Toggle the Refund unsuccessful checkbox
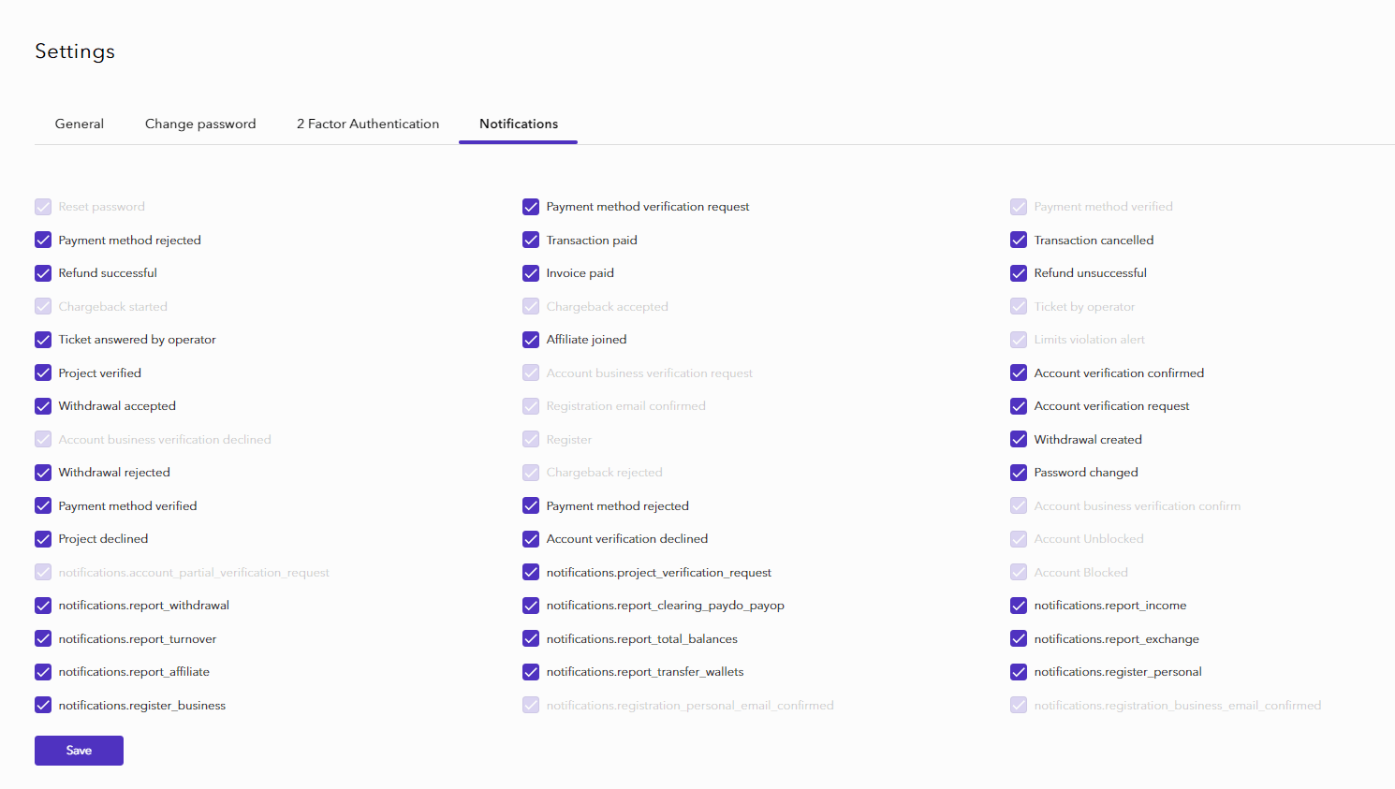Image resolution: width=1395 pixels, height=789 pixels. click(x=1019, y=273)
